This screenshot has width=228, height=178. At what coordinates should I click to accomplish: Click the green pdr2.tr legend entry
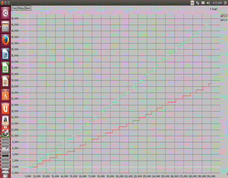click(223, 20)
